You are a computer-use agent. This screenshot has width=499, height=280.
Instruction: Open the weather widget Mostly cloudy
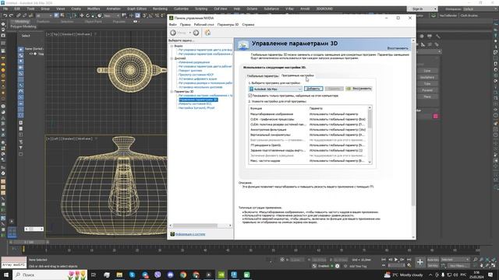pos(404,275)
